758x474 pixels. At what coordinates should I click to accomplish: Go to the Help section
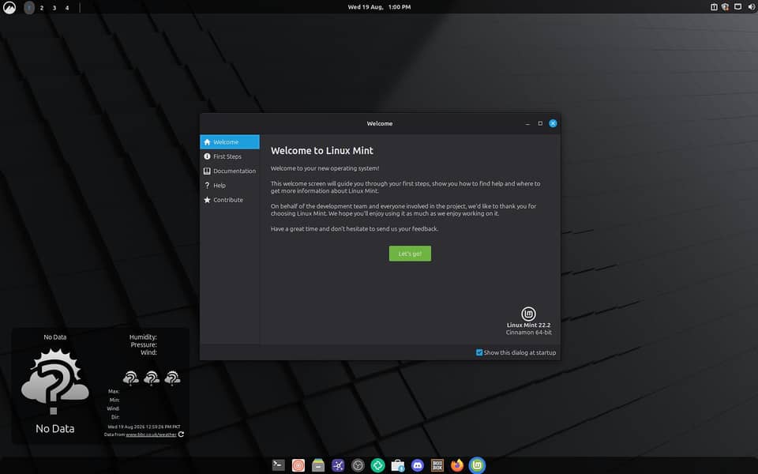(x=230, y=185)
